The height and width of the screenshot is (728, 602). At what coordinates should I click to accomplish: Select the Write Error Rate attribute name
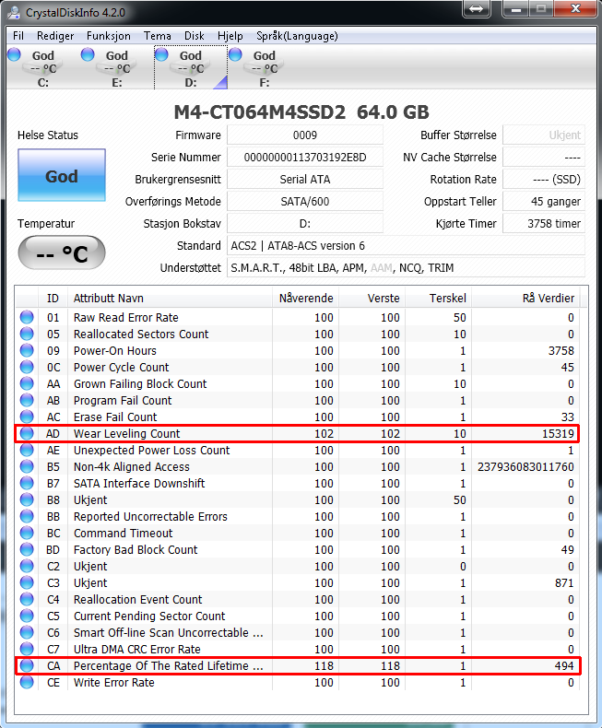coord(113,683)
